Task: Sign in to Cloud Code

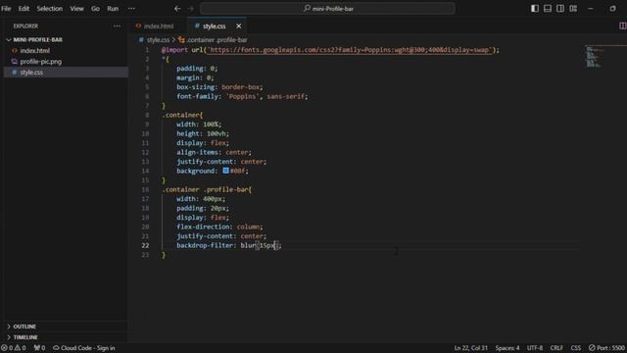Action: (84, 348)
